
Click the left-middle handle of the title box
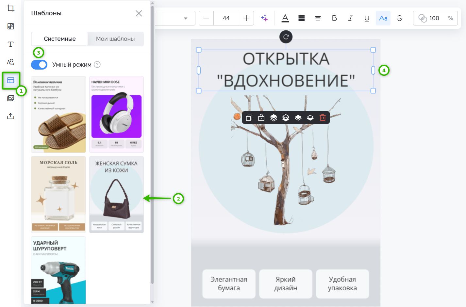[x=199, y=70]
